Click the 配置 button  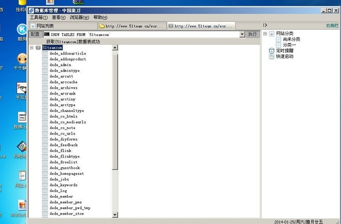(35, 34)
